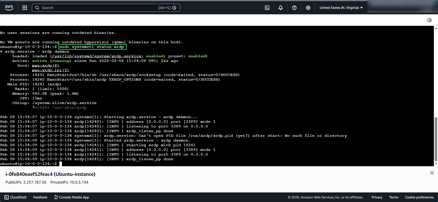Click the scrollbar down arrow

tap(436, 164)
